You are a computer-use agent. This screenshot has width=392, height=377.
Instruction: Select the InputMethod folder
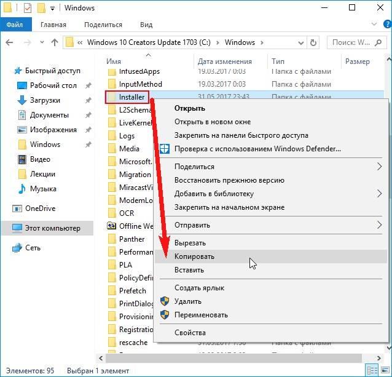(141, 84)
